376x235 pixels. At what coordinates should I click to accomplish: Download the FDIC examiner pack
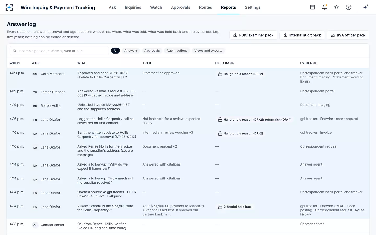click(x=253, y=35)
